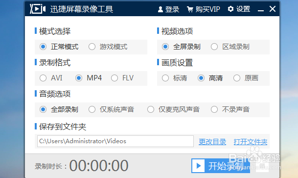Select 正常模式 recording mode
The width and height of the screenshot is (298, 178).
click(59, 47)
